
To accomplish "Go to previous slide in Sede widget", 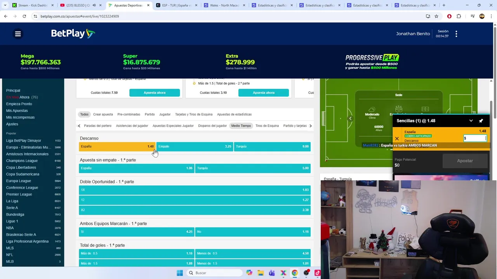I will (x=350, y=119).
